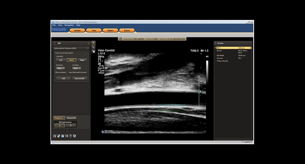The height and width of the screenshot is (164, 305).
Task: Click the help question mark icon
Action: (71, 136)
